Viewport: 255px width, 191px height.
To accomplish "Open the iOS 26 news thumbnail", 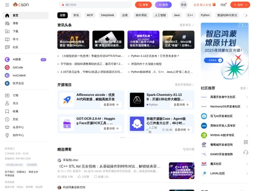I will [108, 40].
